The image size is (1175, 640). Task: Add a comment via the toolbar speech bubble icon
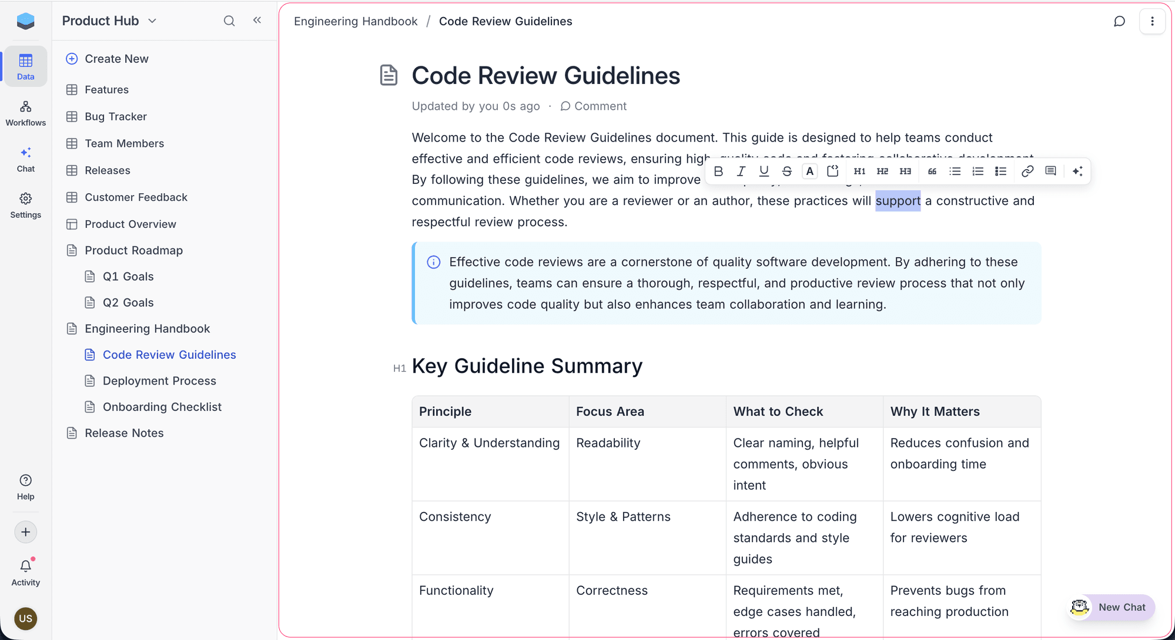coord(1050,171)
